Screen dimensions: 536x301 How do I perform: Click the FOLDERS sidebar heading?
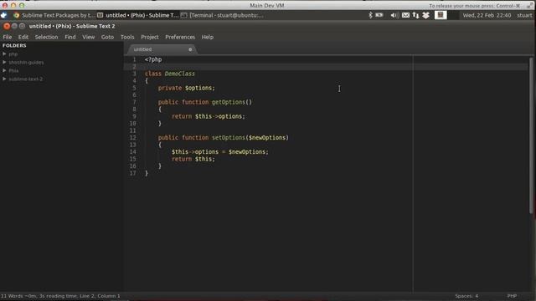(x=14, y=45)
